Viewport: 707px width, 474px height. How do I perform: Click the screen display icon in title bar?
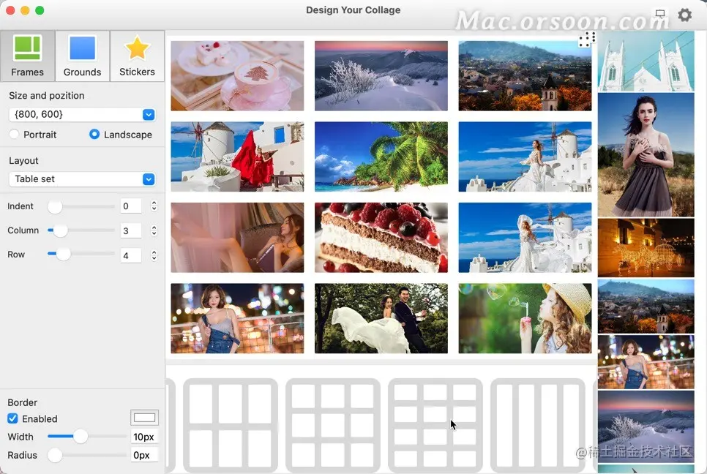point(660,13)
